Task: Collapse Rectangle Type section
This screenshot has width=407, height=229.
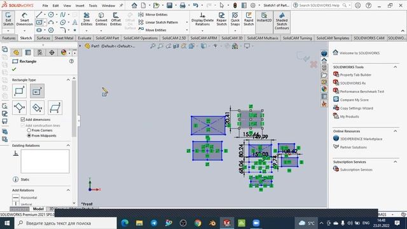Action: coord(68,80)
